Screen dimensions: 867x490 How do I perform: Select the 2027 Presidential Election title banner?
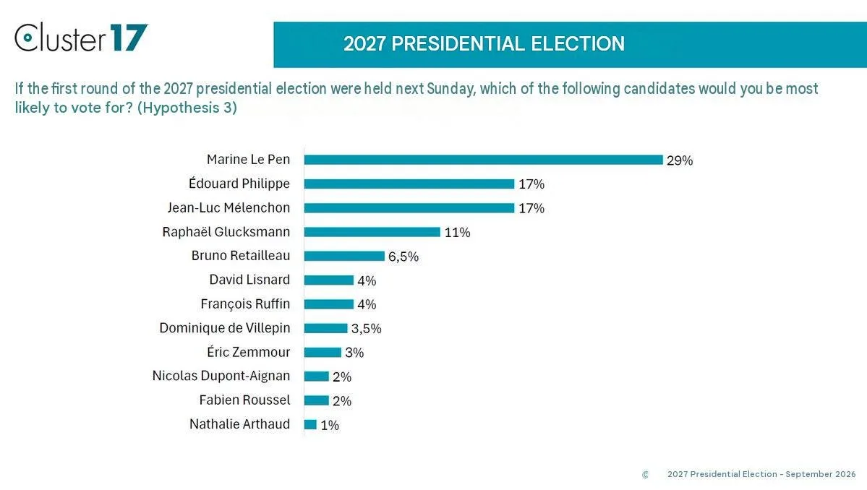click(x=570, y=45)
